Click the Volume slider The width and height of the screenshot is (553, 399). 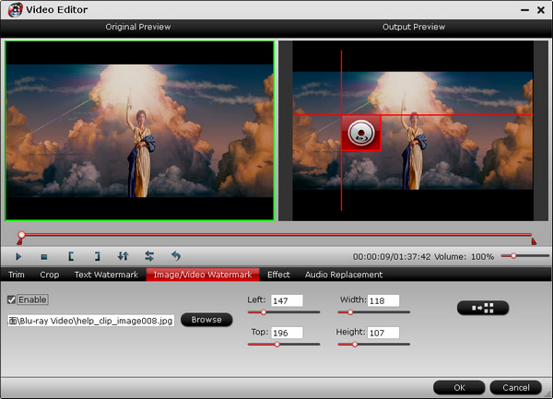(x=524, y=256)
